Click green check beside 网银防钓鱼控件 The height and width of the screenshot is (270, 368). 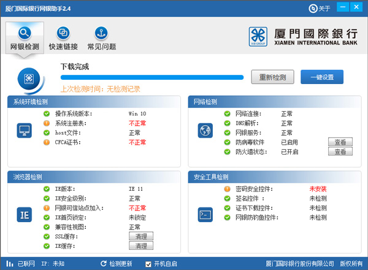227,217
